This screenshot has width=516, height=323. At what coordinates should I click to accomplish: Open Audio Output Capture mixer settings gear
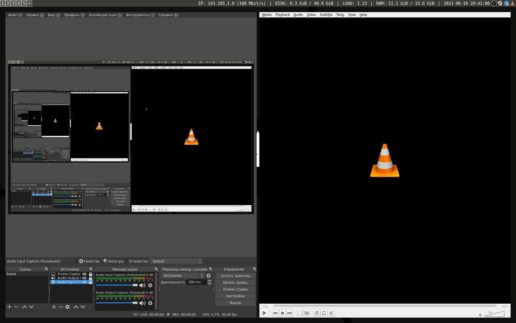coord(150,303)
